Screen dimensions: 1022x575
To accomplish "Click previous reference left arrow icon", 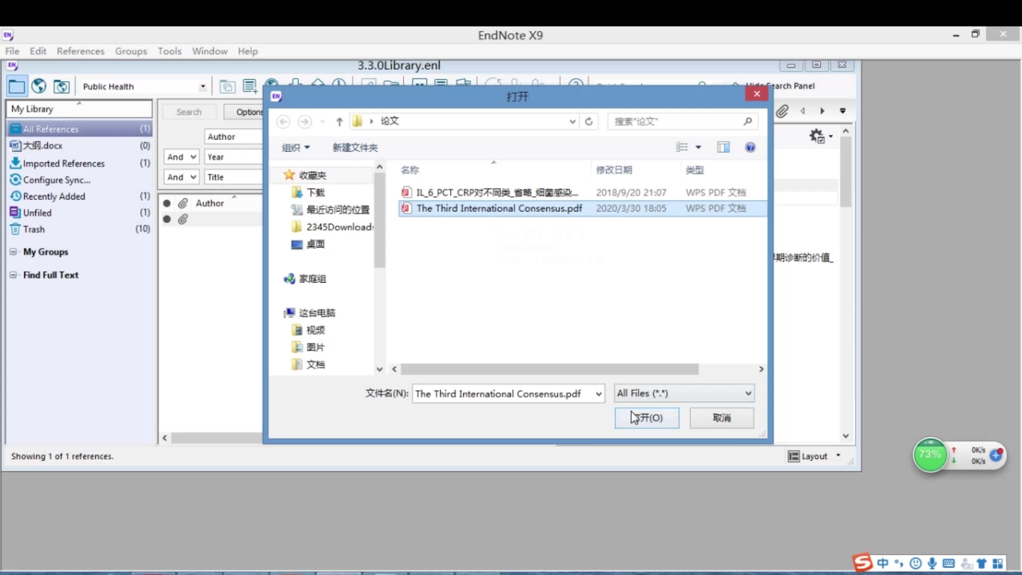I will (803, 111).
